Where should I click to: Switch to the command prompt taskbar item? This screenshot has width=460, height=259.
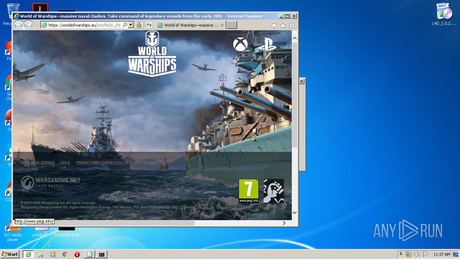tap(102, 254)
